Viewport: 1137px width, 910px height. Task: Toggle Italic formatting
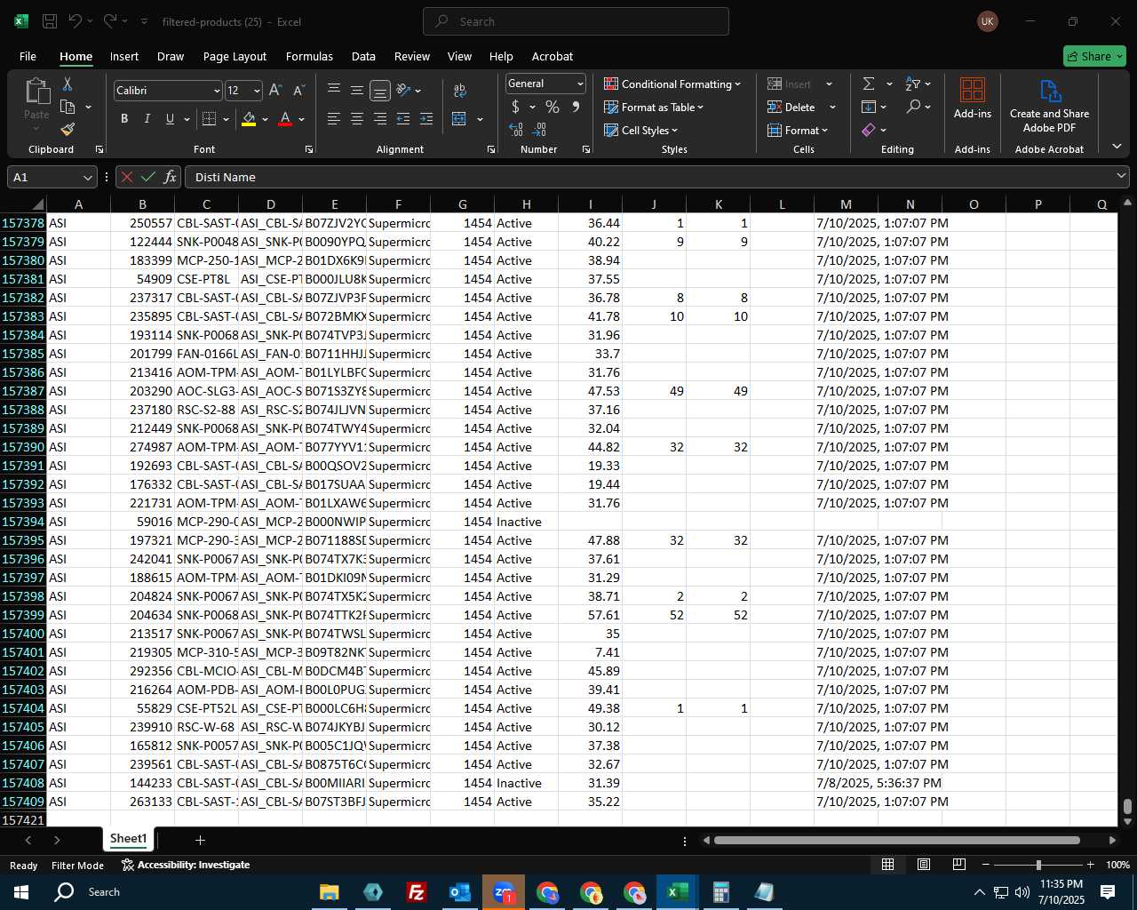pyautogui.click(x=147, y=119)
